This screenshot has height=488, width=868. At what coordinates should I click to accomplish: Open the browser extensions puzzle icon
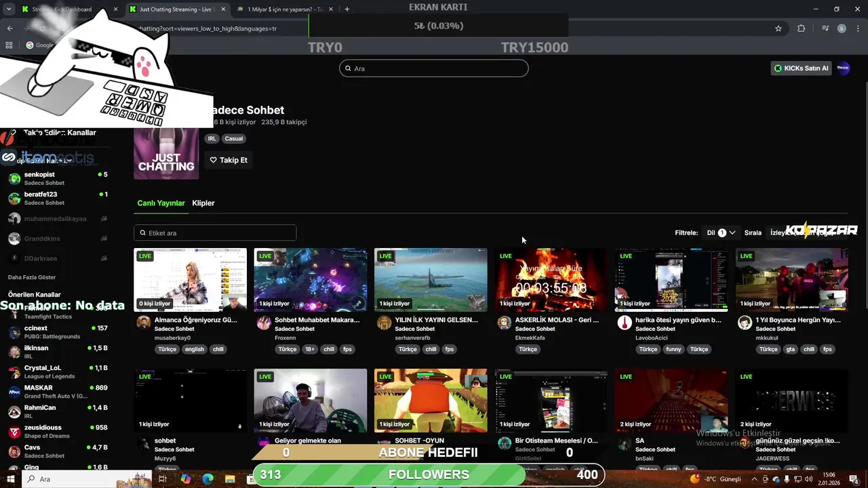(x=801, y=28)
